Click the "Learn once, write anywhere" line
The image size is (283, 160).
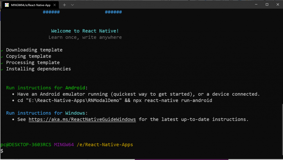(x=85, y=37)
